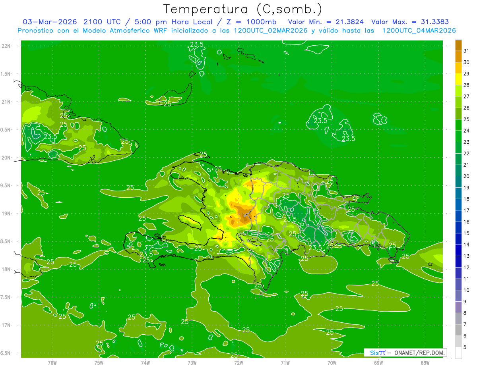Screen dimensions: 477x368
Task: Click the '75W' longitude axis label
Action: [x=99, y=362]
